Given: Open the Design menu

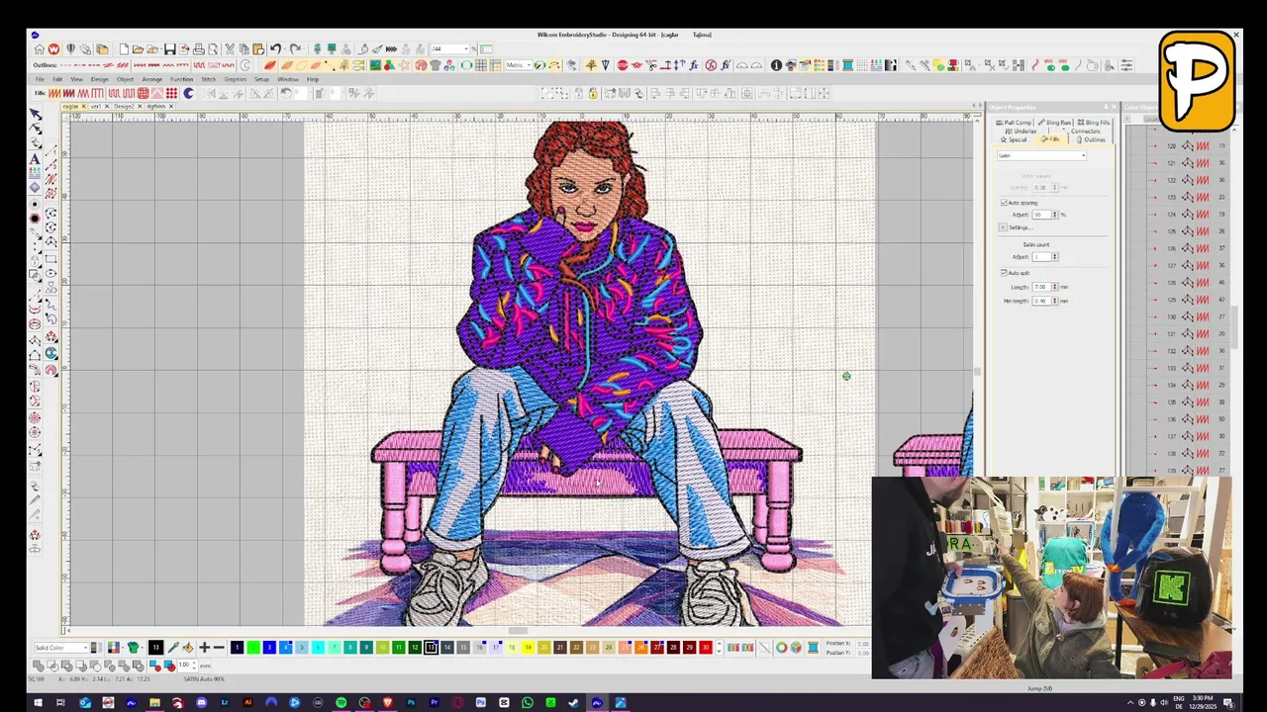Looking at the screenshot, I should (x=100, y=79).
